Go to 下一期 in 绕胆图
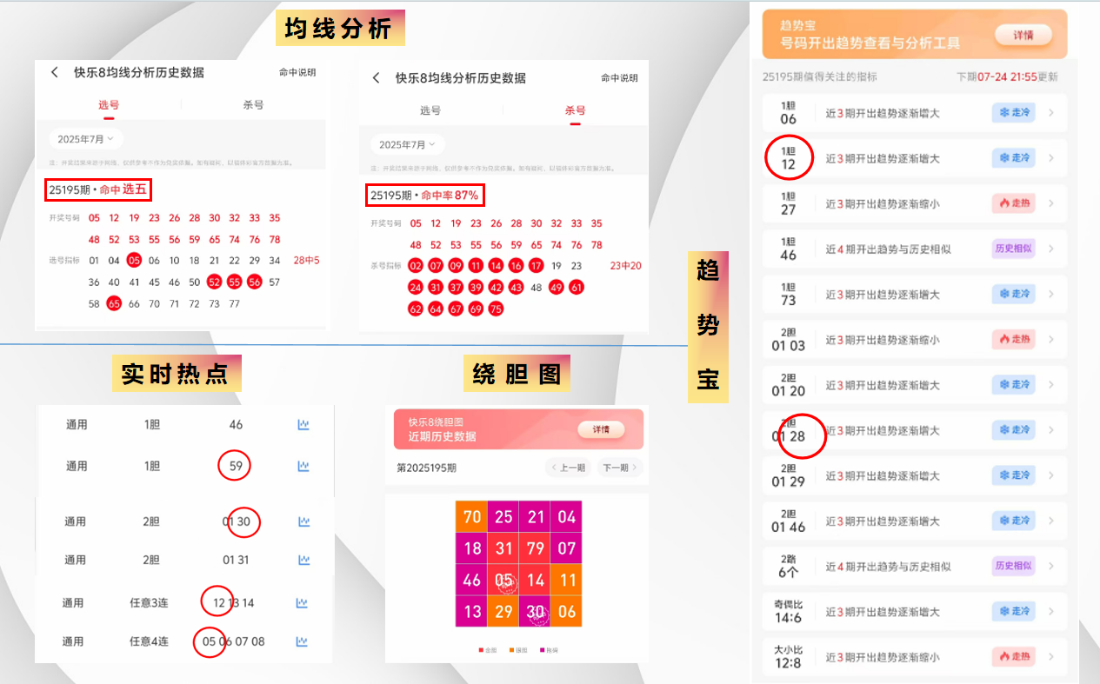 619,468
